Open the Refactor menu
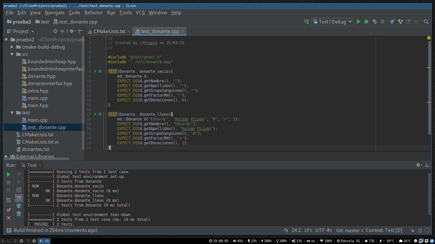Screen dimensions: 435x244 click(x=93, y=13)
